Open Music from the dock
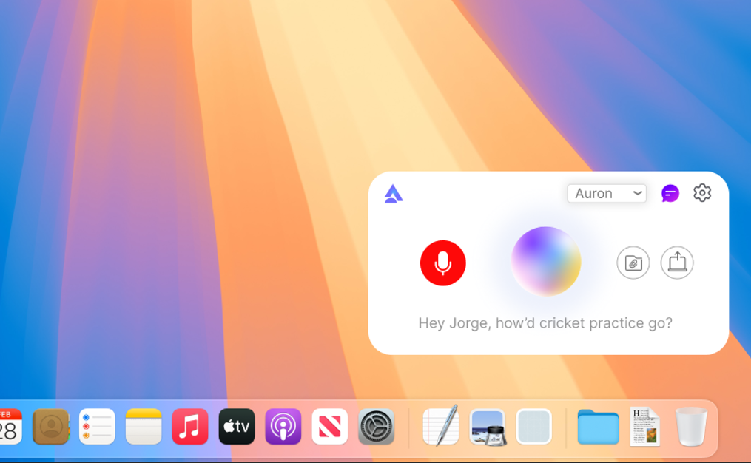This screenshot has width=751, height=463. click(x=190, y=427)
